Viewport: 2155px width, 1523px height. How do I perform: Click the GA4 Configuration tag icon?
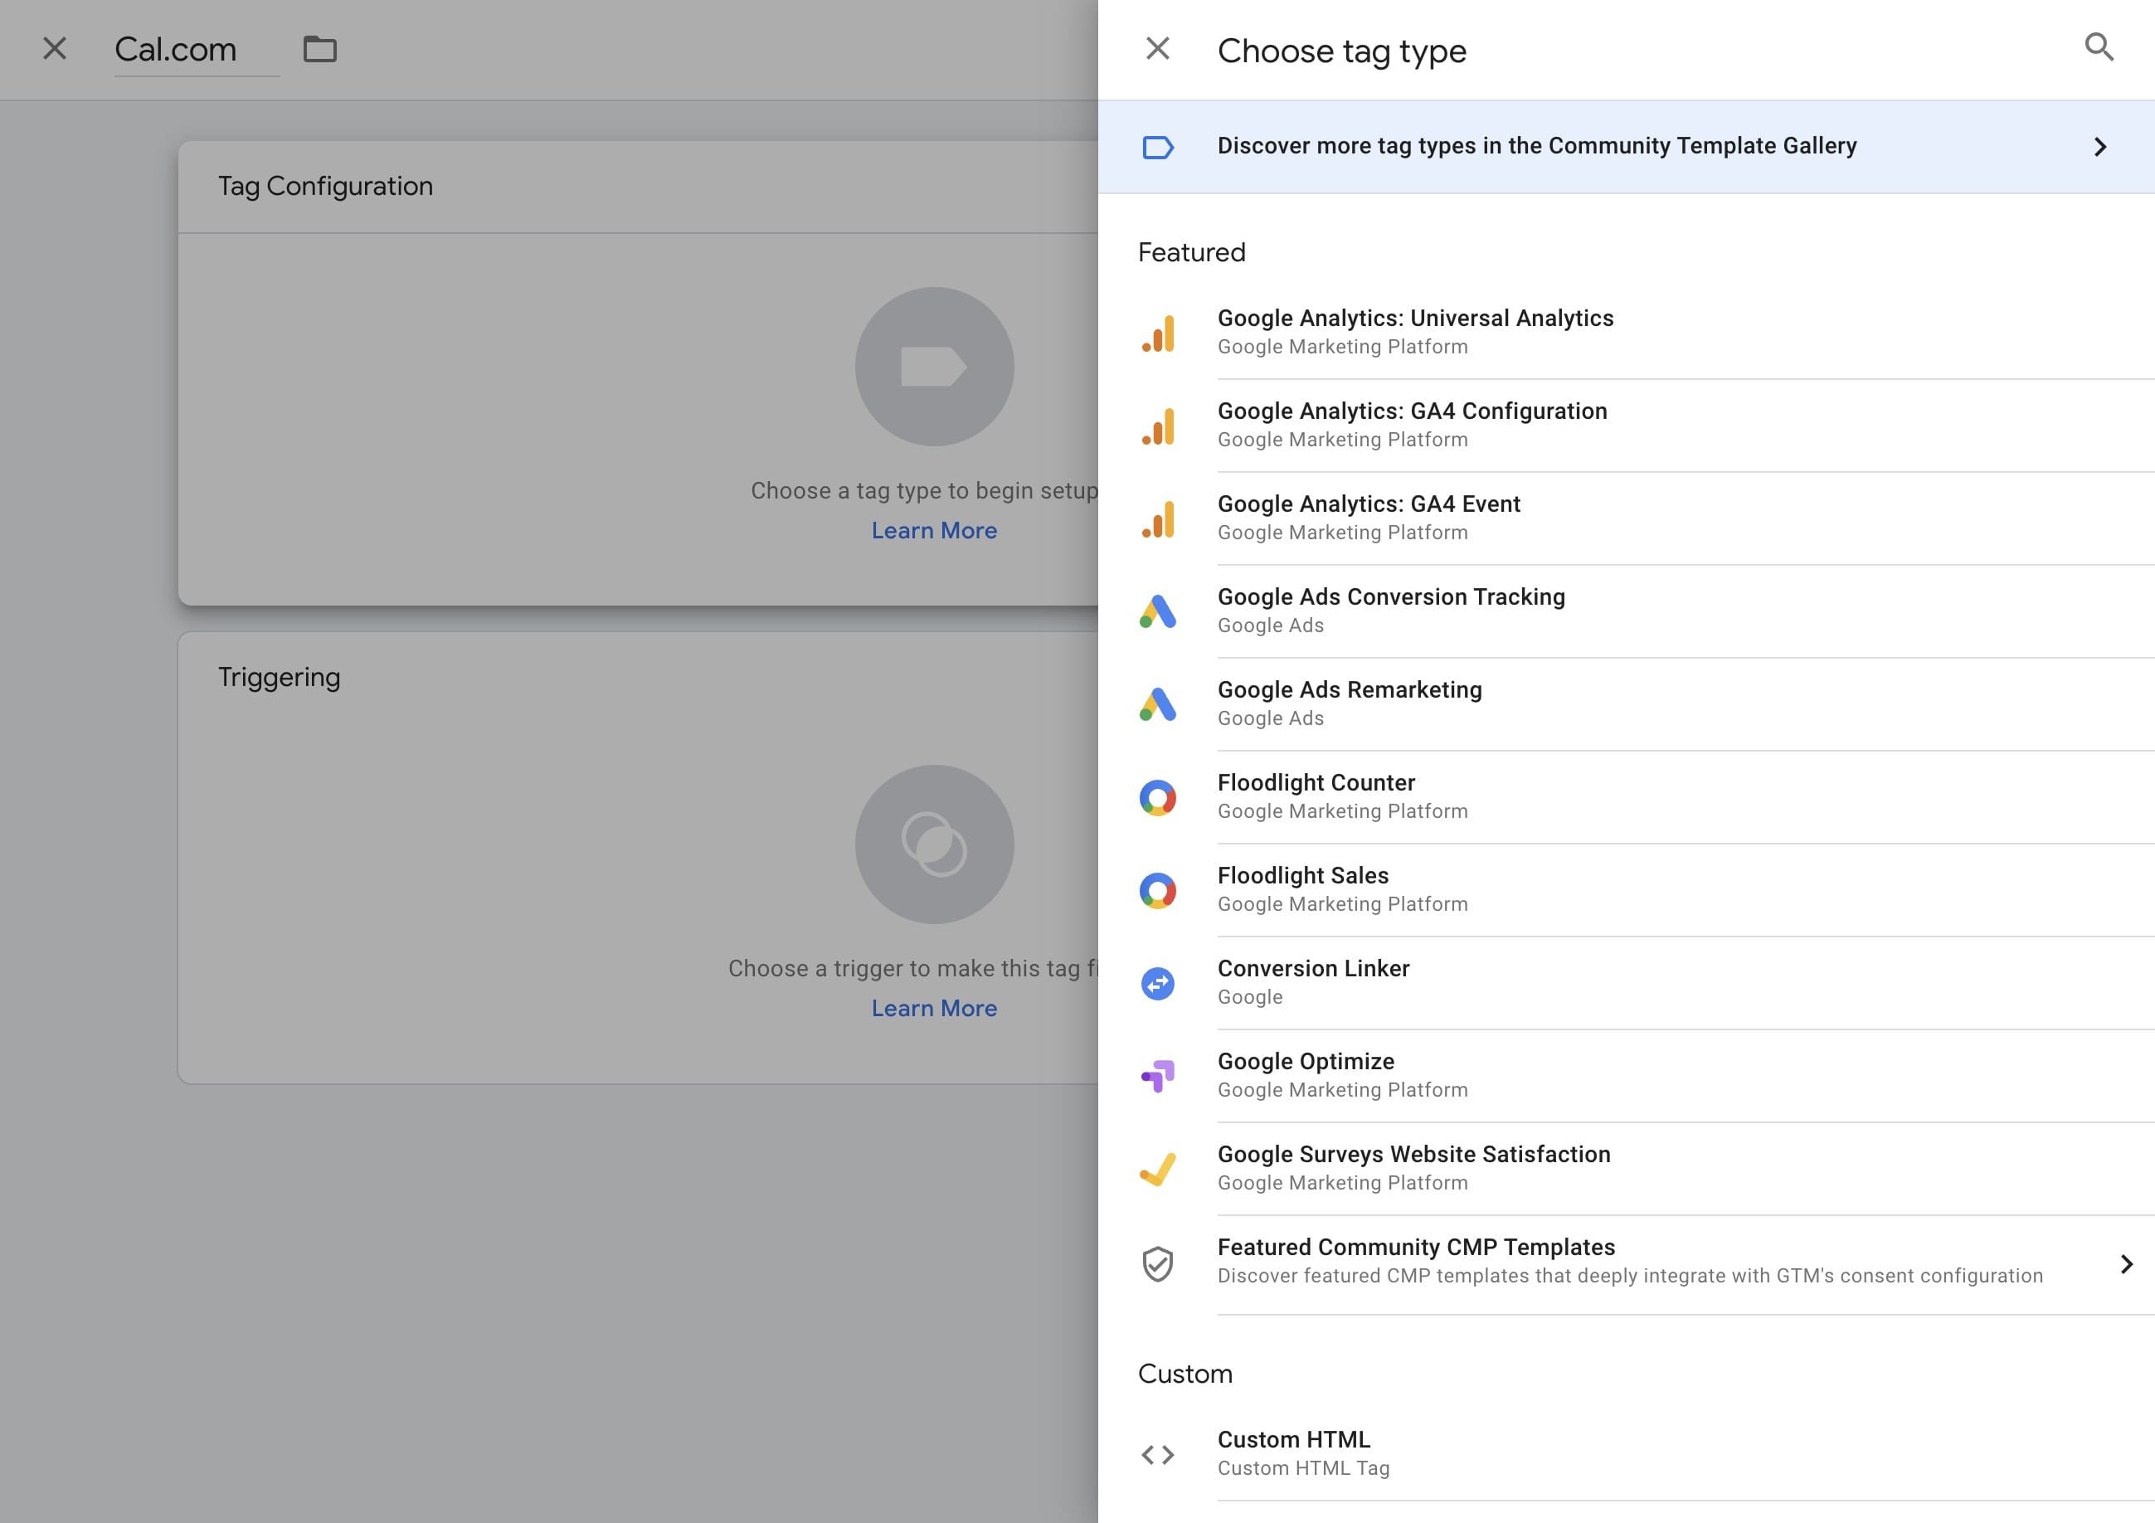[1158, 424]
